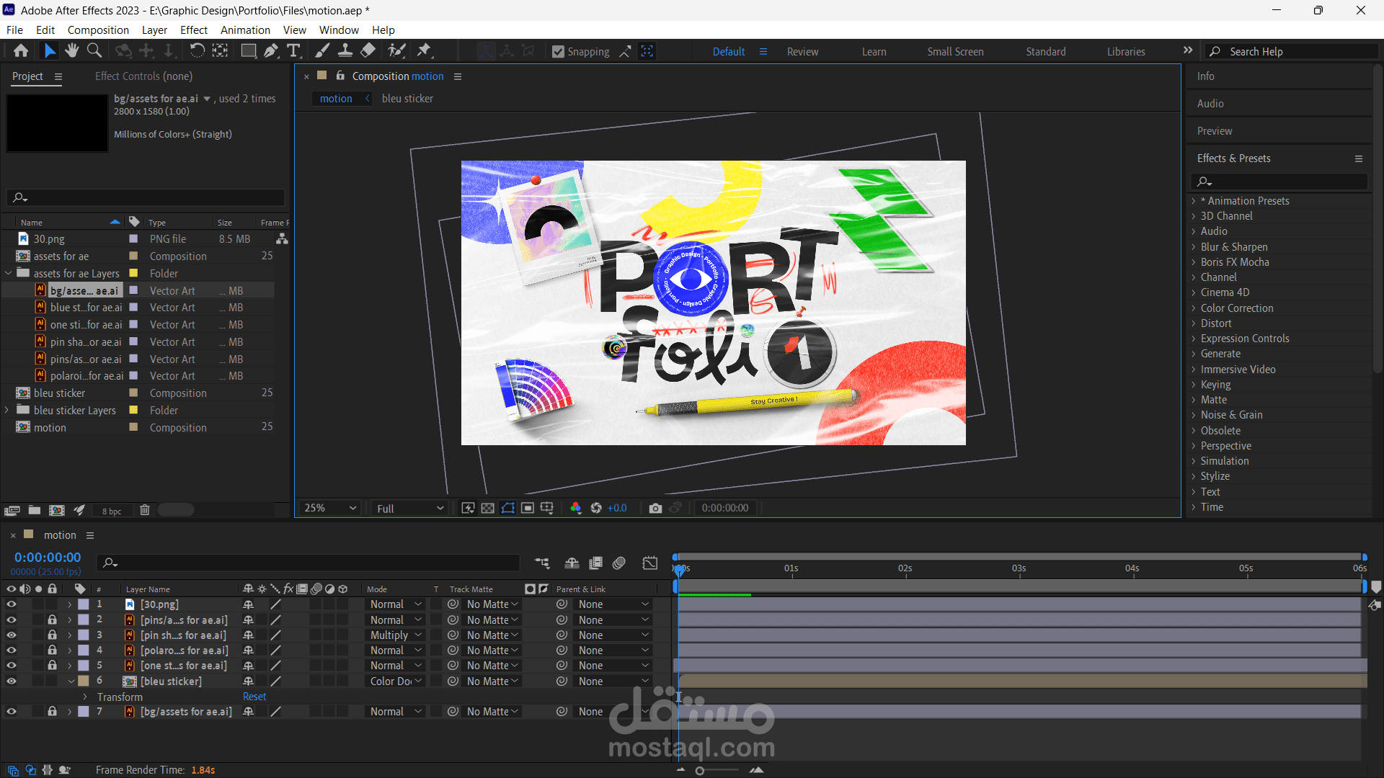Delete selected item with project trash icon
This screenshot has width=1384, height=778.
pyautogui.click(x=144, y=510)
